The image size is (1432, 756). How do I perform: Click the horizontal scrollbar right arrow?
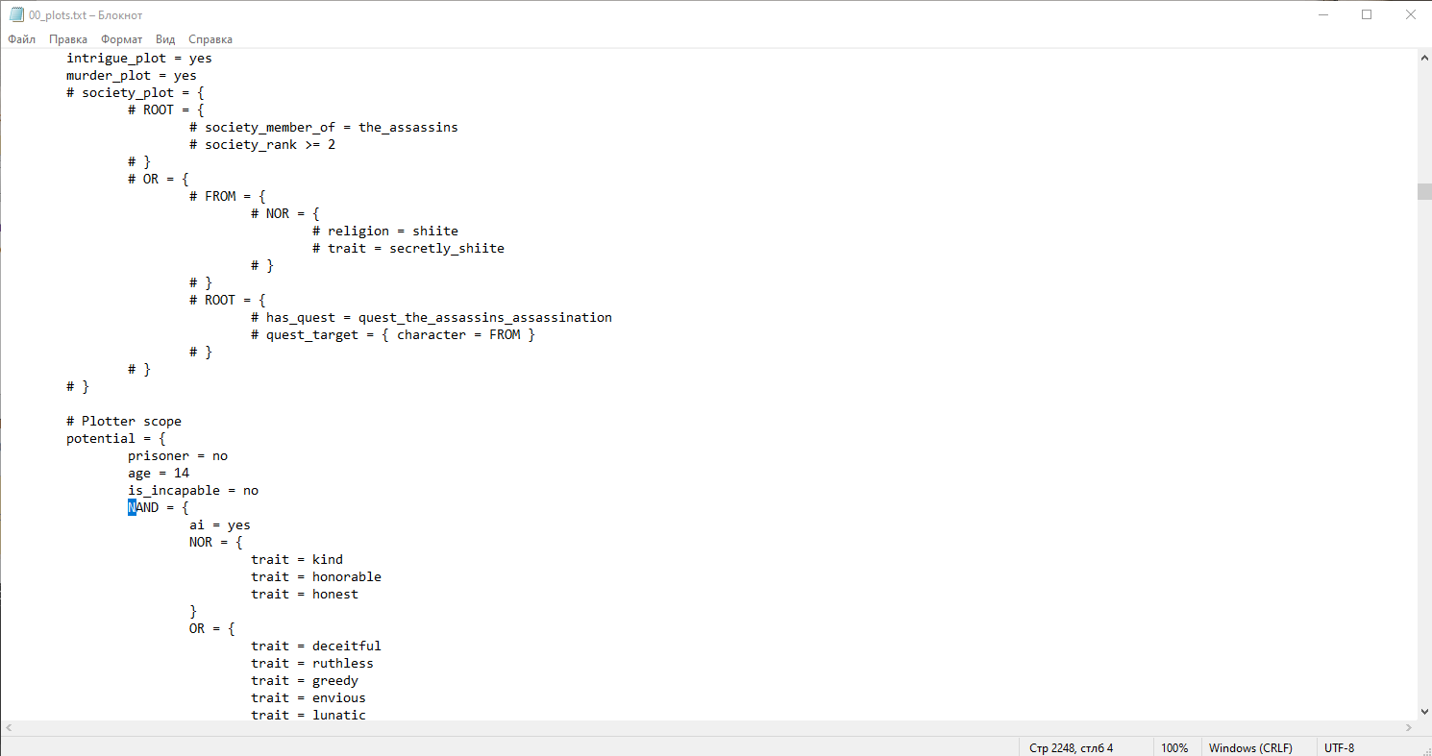[x=1409, y=728]
